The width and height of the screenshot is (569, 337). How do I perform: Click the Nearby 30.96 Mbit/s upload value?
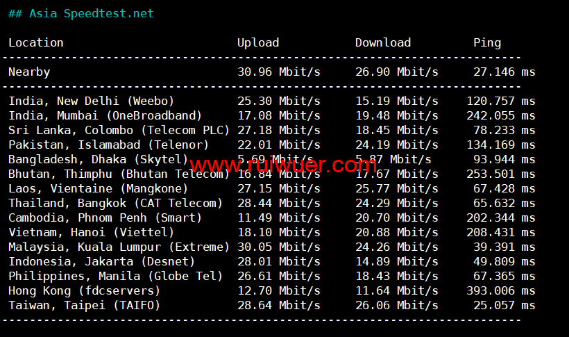pyautogui.click(x=279, y=72)
